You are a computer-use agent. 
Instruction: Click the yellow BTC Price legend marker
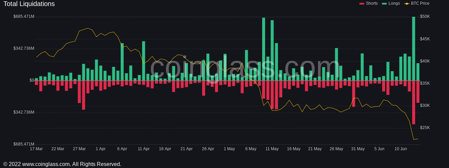[x=407, y=4]
